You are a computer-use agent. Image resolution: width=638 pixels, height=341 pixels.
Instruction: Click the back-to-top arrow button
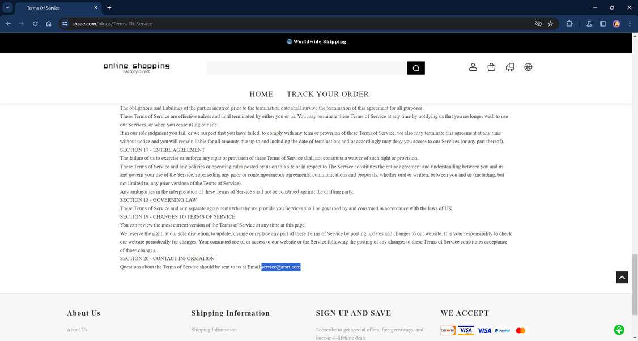[622, 278]
